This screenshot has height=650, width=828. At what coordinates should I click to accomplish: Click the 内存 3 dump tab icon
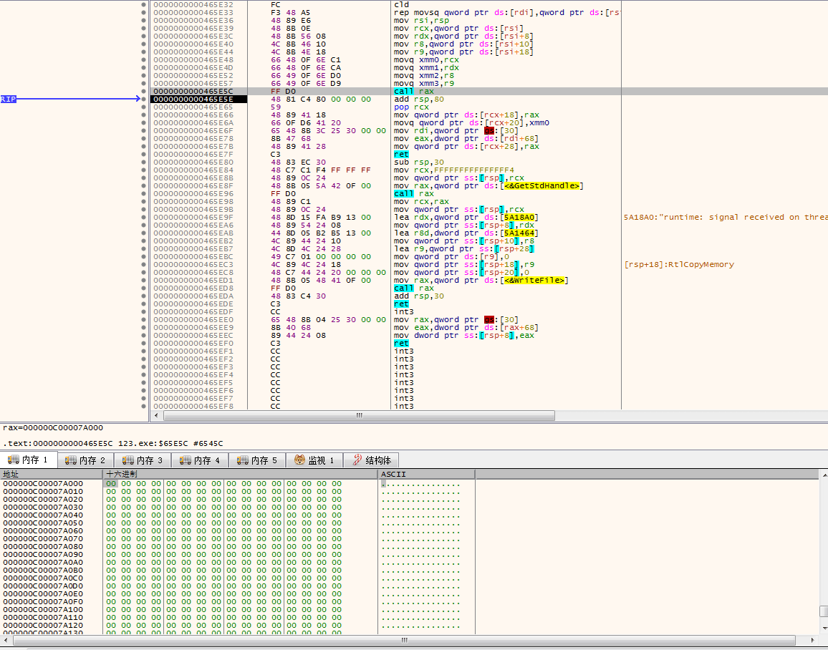(x=127, y=460)
